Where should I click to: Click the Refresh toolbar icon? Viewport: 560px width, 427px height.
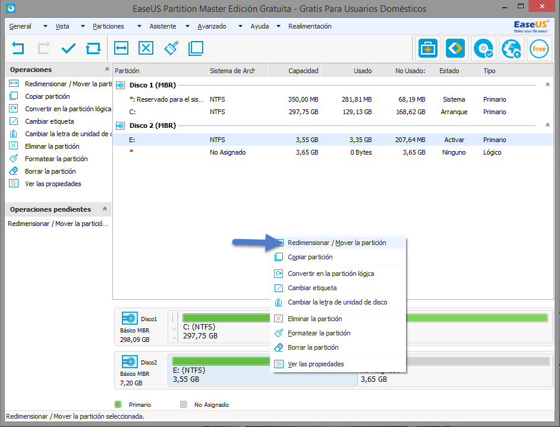click(x=93, y=48)
